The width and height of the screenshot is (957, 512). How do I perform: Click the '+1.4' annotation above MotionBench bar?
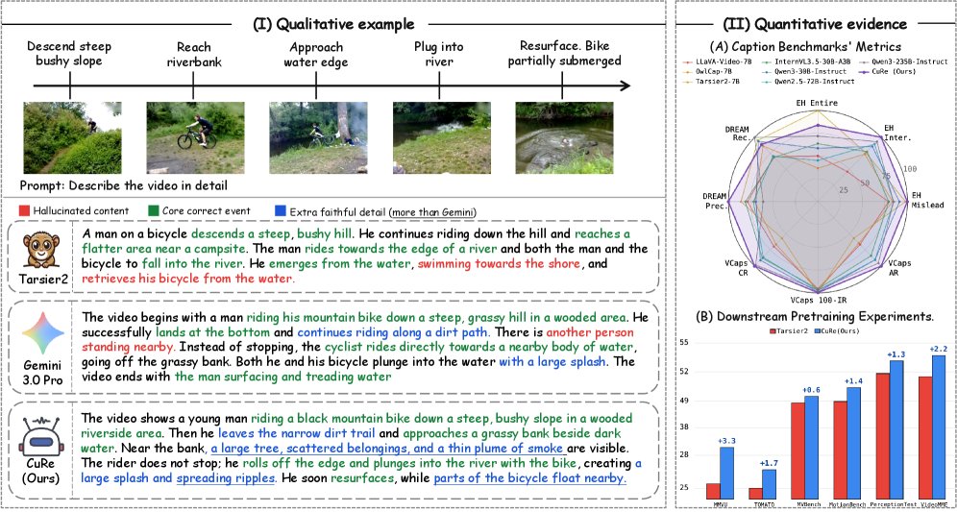coord(854,380)
